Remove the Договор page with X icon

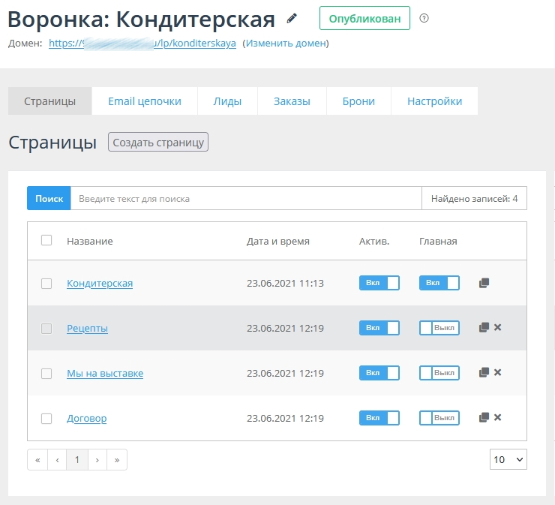497,418
